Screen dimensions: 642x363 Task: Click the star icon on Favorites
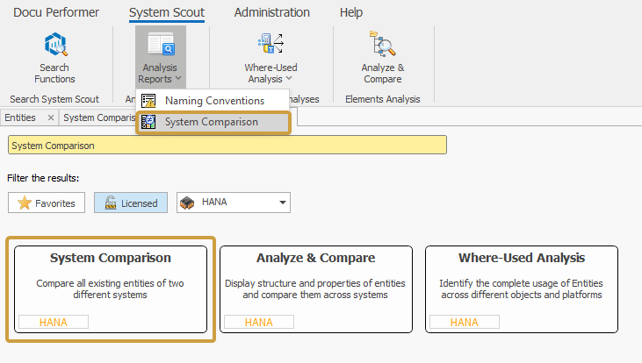click(25, 203)
